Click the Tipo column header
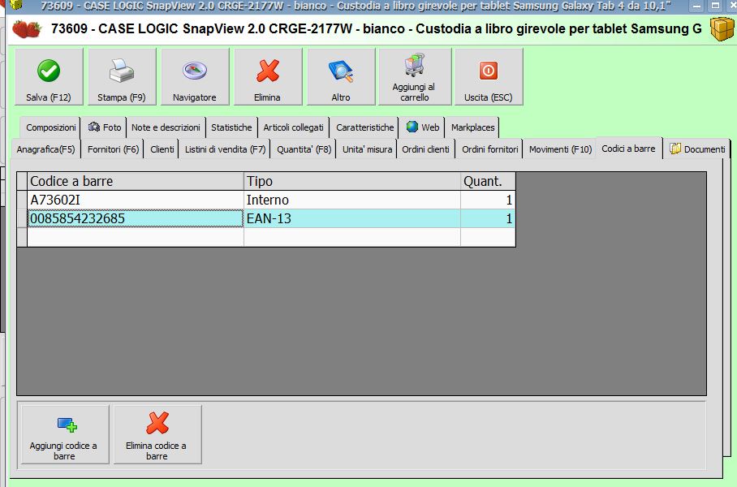Screen dimensions: 737x487 pos(352,181)
